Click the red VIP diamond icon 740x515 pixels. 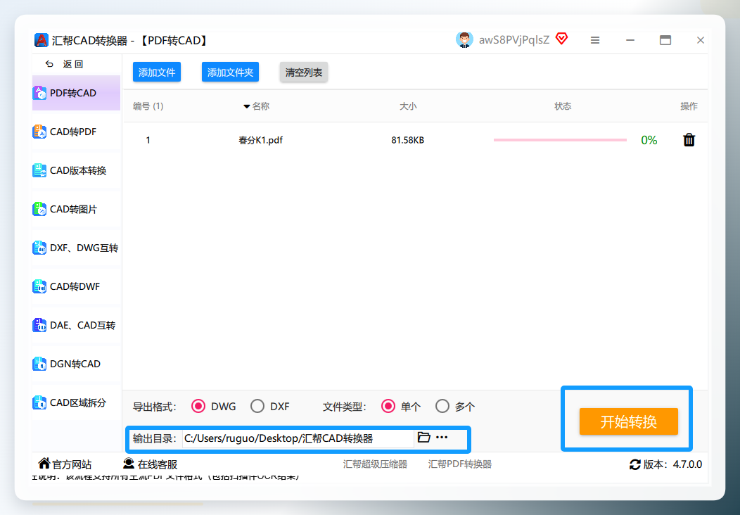(x=561, y=39)
